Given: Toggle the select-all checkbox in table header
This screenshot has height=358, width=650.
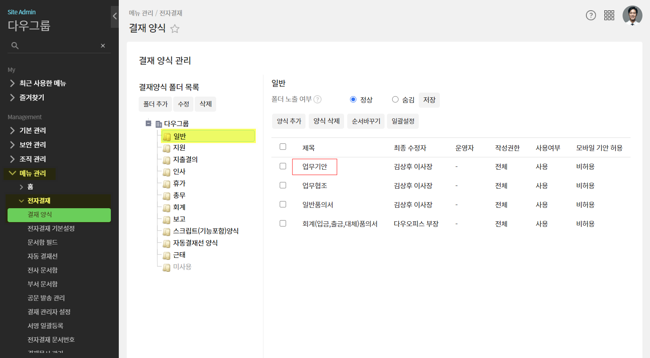Looking at the screenshot, I should coord(283,147).
